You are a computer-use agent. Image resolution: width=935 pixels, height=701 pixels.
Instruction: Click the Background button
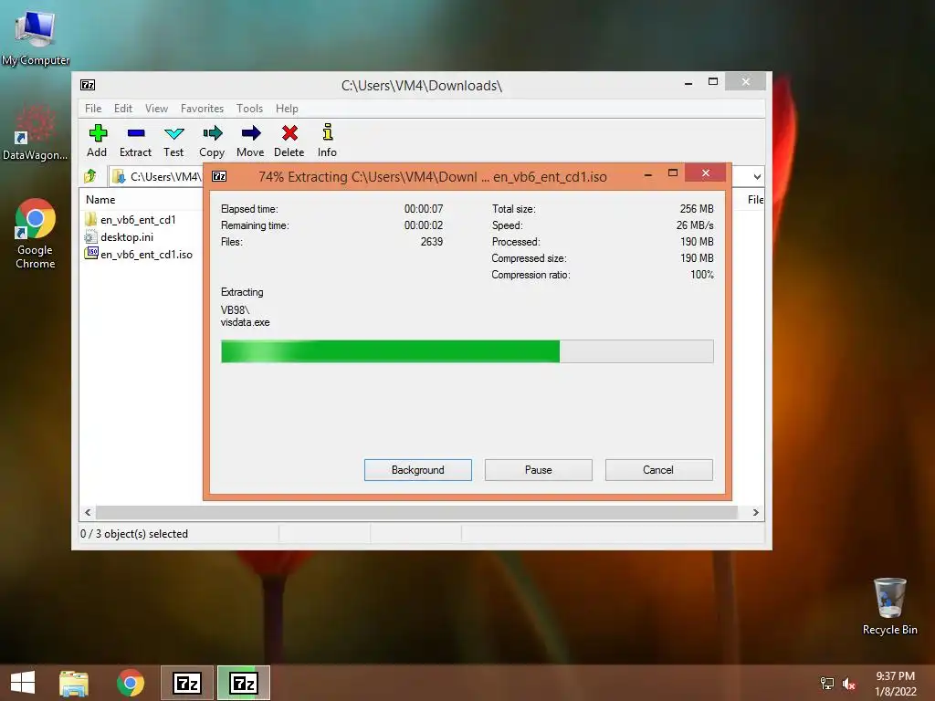[x=418, y=470]
